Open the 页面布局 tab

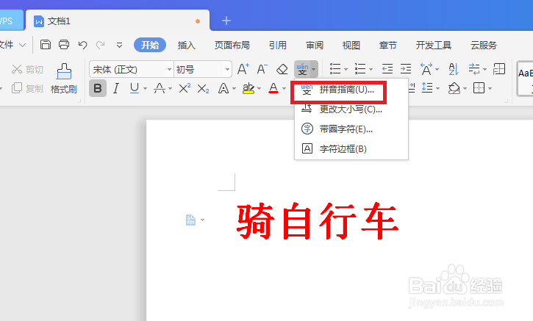click(x=232, y=45)
